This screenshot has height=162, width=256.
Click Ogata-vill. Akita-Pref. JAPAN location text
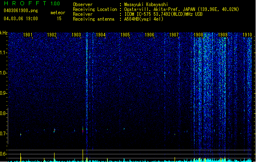182,9
